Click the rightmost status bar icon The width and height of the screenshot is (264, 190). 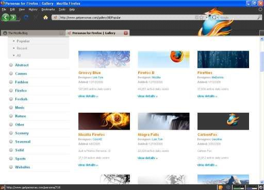coord(261,187)
